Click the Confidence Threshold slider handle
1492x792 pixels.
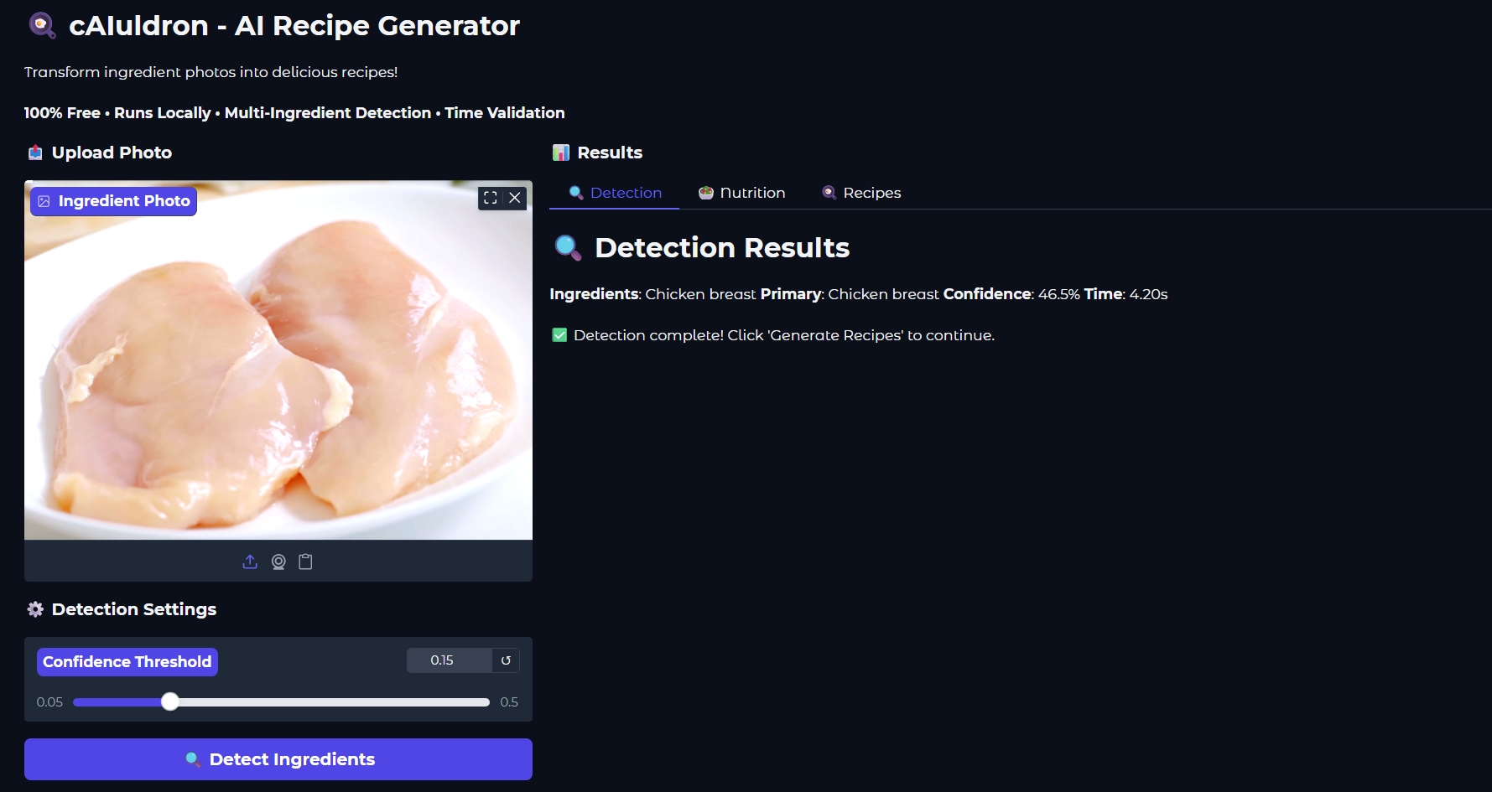click(x=170, y=702)
